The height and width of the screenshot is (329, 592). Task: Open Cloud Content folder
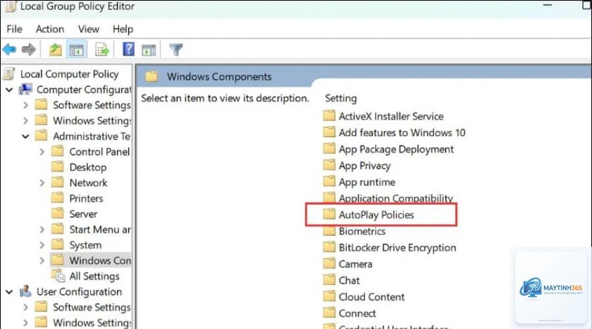(x=372, y=297)
